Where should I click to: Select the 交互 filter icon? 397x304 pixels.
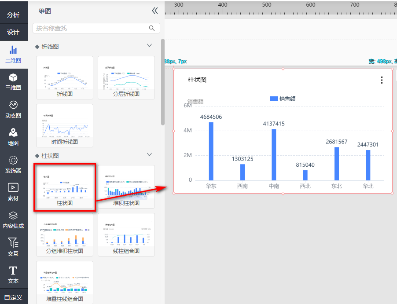13,247
